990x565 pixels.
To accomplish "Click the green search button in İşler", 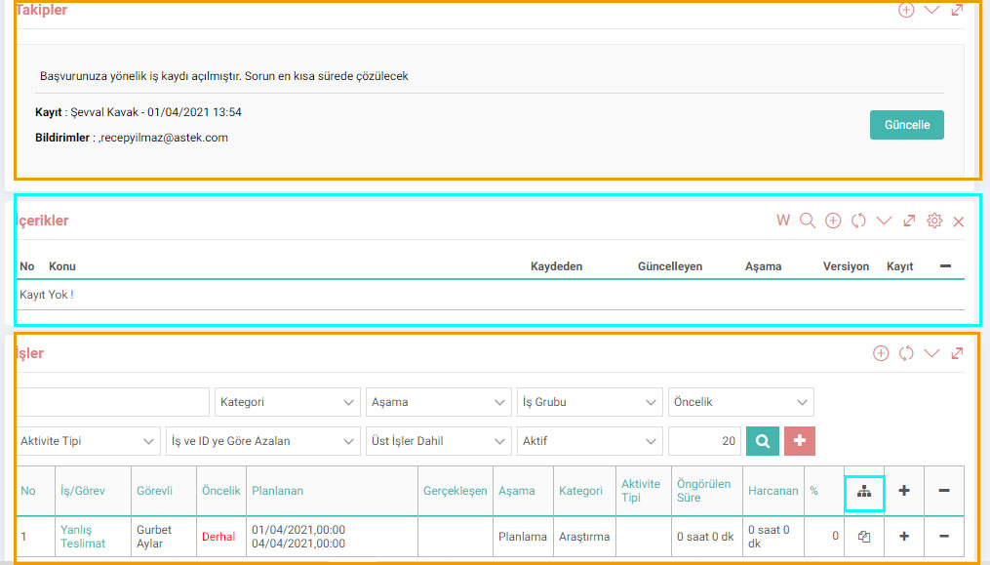I will [x=762, y=441].
